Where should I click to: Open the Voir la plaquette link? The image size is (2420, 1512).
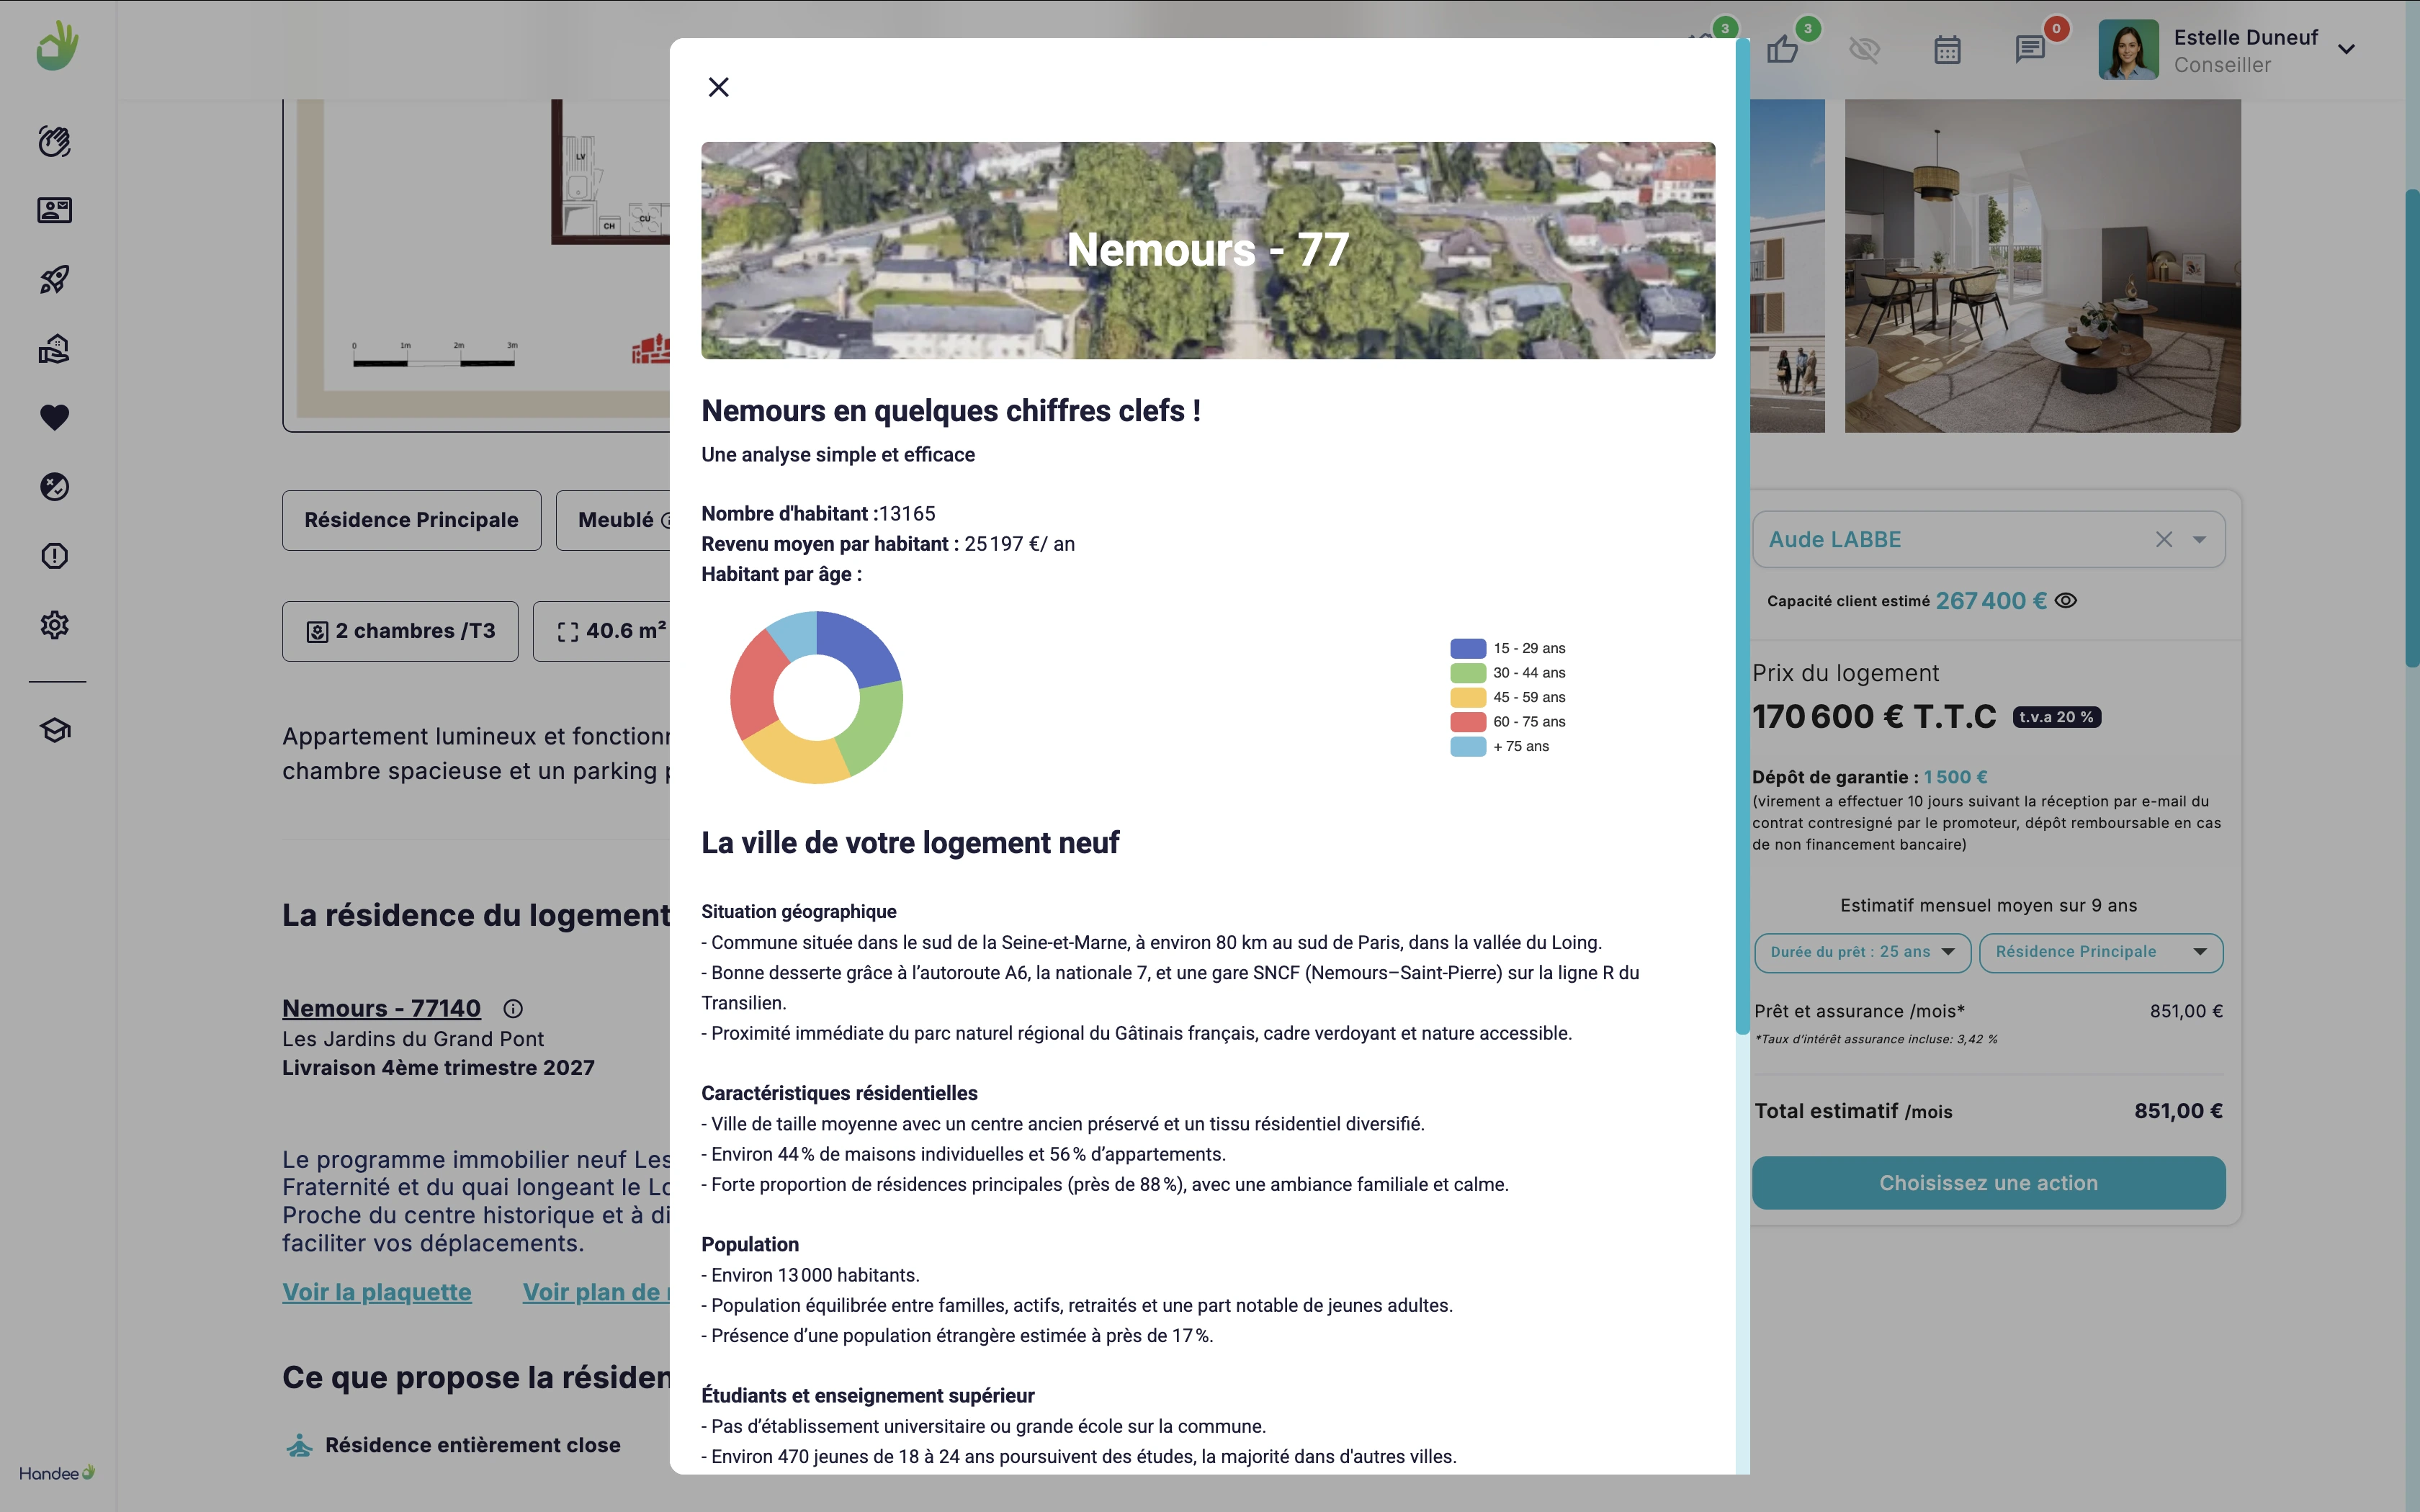376,1292
